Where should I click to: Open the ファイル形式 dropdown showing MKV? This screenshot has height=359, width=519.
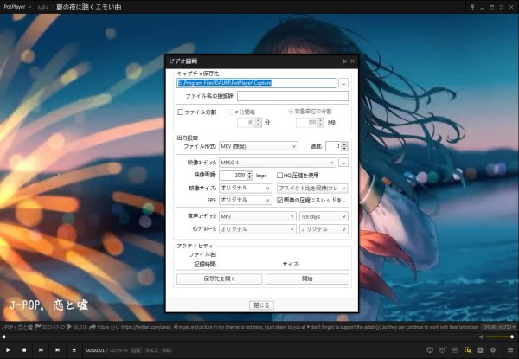pos(259,146)
